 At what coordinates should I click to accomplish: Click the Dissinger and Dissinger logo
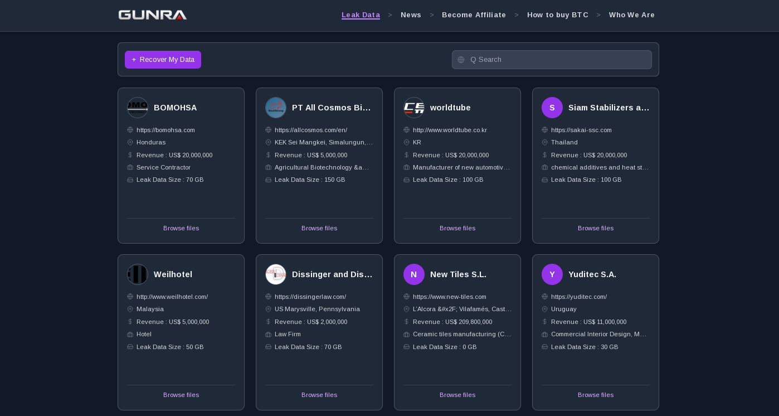pos(276,274)
